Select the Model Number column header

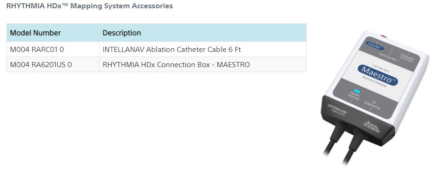coord(35,33)
